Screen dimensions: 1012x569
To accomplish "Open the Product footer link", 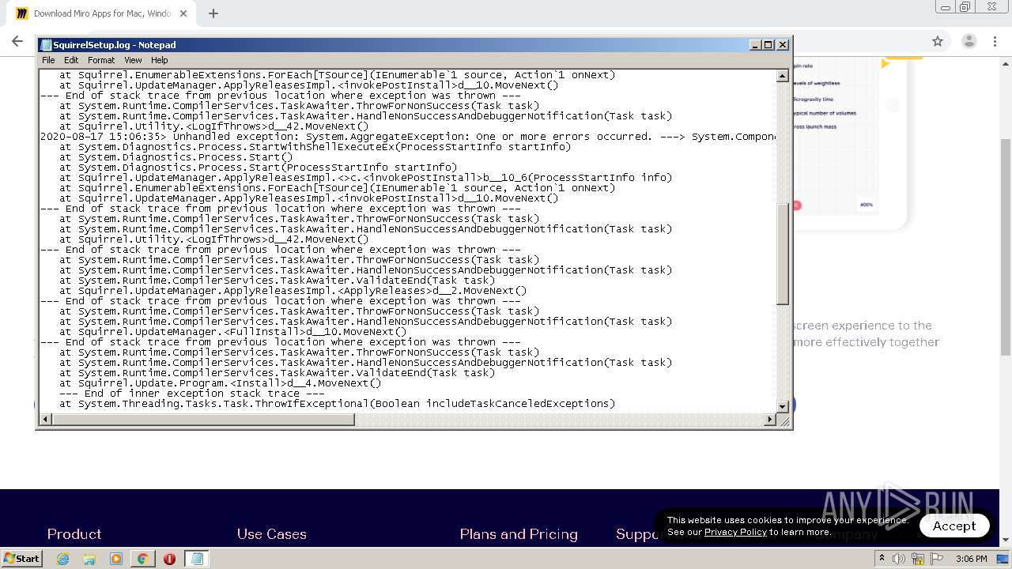I will click(x=74, y=534).
